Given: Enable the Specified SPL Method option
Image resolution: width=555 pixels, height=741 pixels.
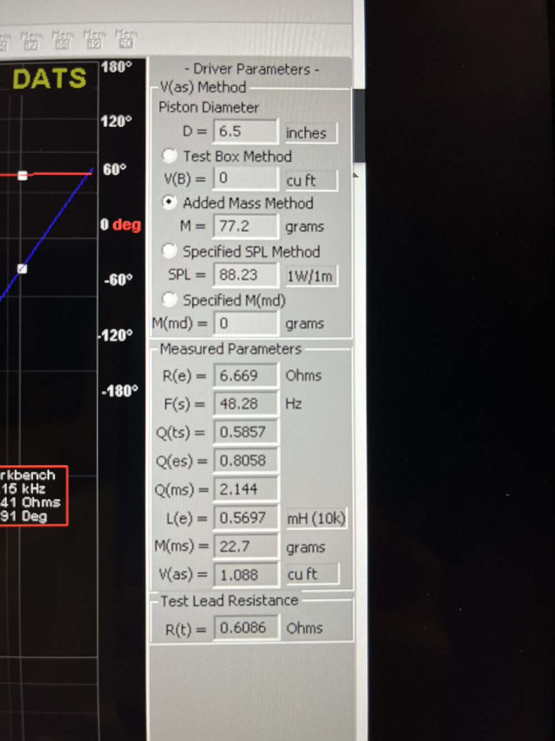Looking at the screenshot, I should [170, 251].
